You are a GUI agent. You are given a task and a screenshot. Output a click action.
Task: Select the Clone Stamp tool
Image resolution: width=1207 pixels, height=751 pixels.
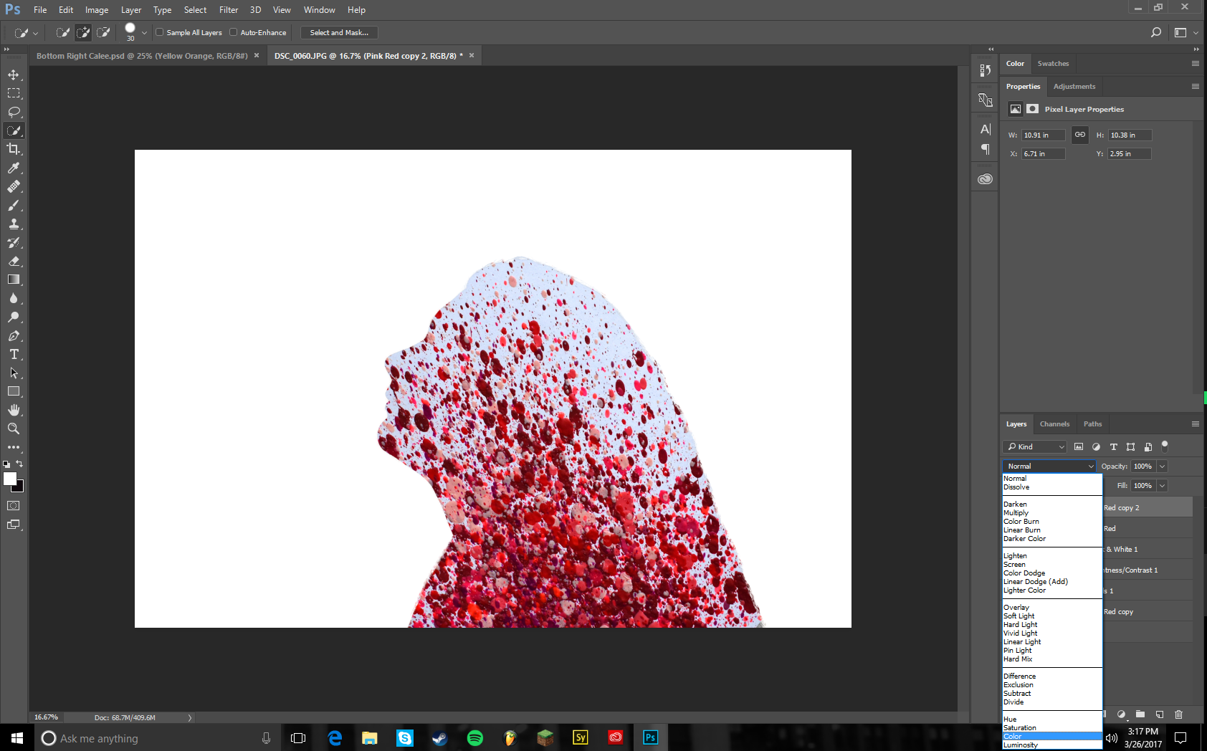(14, 224)
